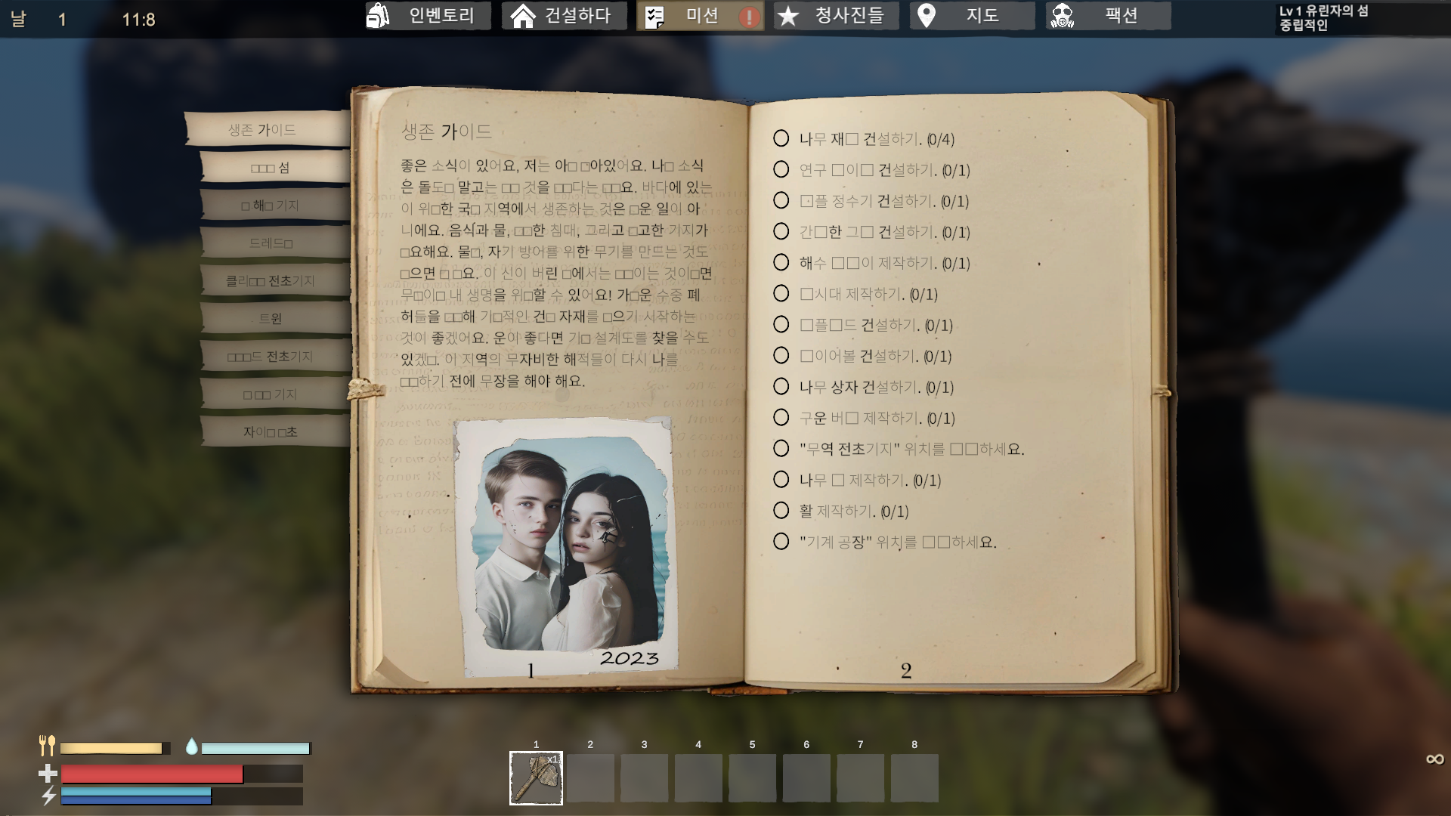This screenshot has height=816, width=1451.
Task: Click the mission checklist icon
Action: [654, 17]
